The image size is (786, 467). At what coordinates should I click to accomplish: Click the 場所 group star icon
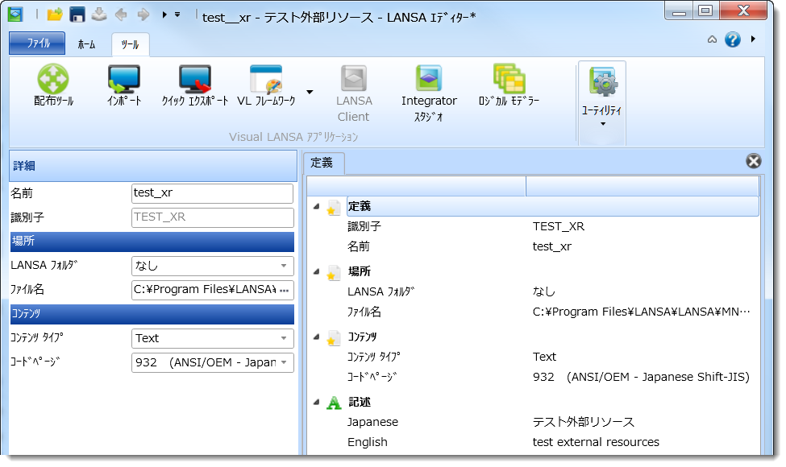point(333,273)
